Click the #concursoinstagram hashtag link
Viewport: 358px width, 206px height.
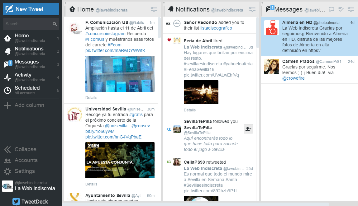105,34
